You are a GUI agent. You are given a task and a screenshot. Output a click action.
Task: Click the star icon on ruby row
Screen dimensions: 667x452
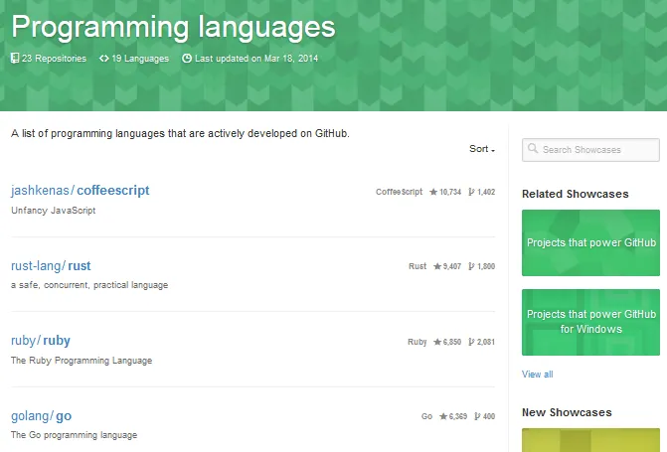tap(437, 342)
